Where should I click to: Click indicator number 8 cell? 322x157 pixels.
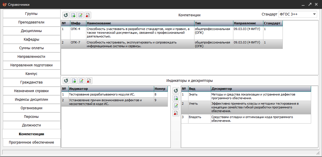pos(161,94)
